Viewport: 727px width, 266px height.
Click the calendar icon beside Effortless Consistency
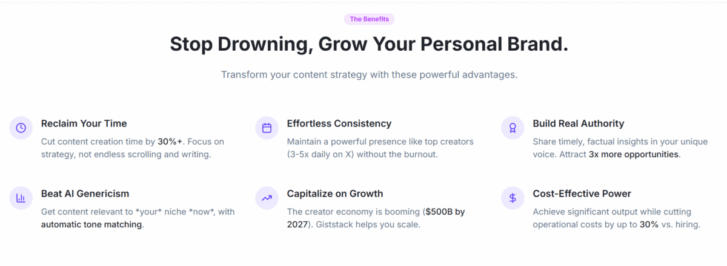(x=267, y=128)
